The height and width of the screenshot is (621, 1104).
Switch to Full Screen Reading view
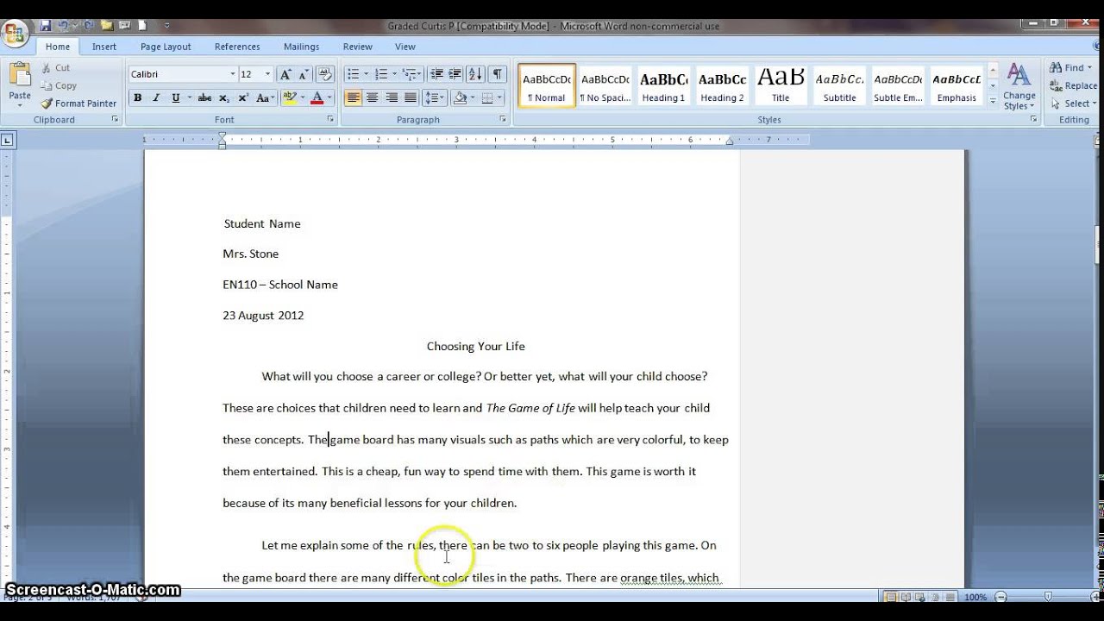(x=906, y=597)
